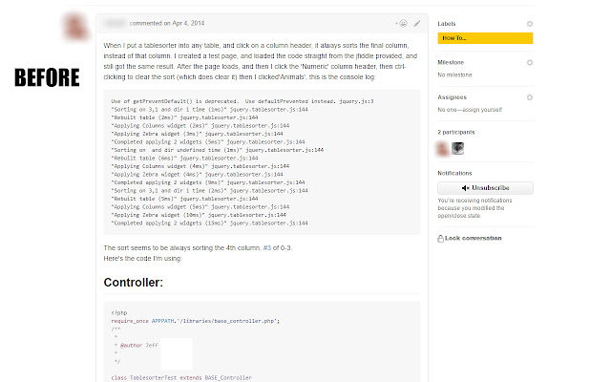Click the getPreventDefault() deprecated log line
The width and height of the screenshot is (611, 382).
pyautogui.click(x=242, y=101)
